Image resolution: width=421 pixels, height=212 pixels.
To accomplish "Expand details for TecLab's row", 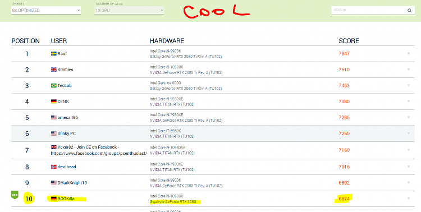I will click(x=409, y=85).
